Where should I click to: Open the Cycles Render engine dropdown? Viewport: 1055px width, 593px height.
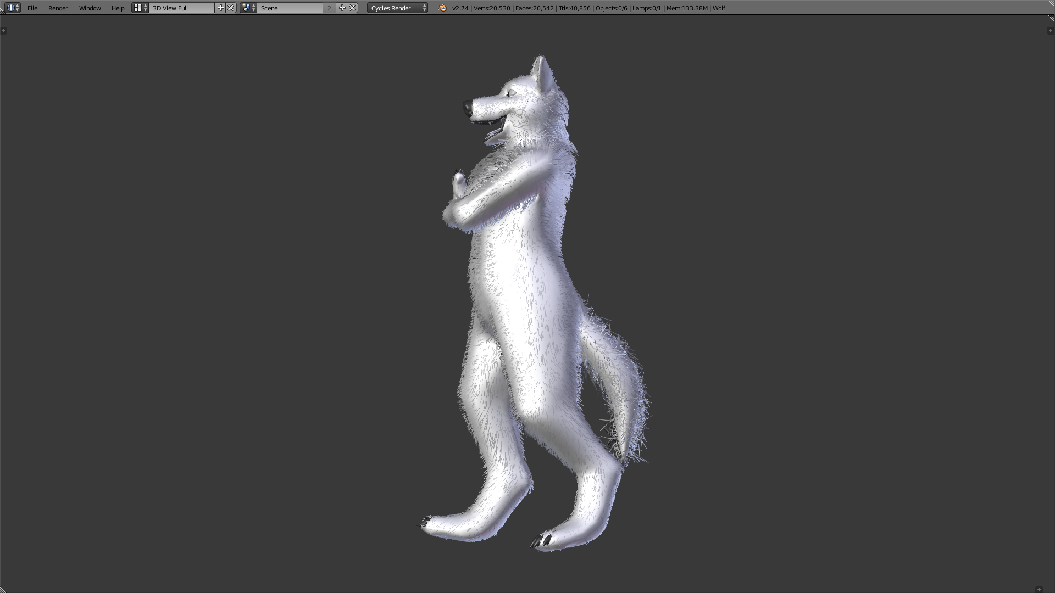398,8
